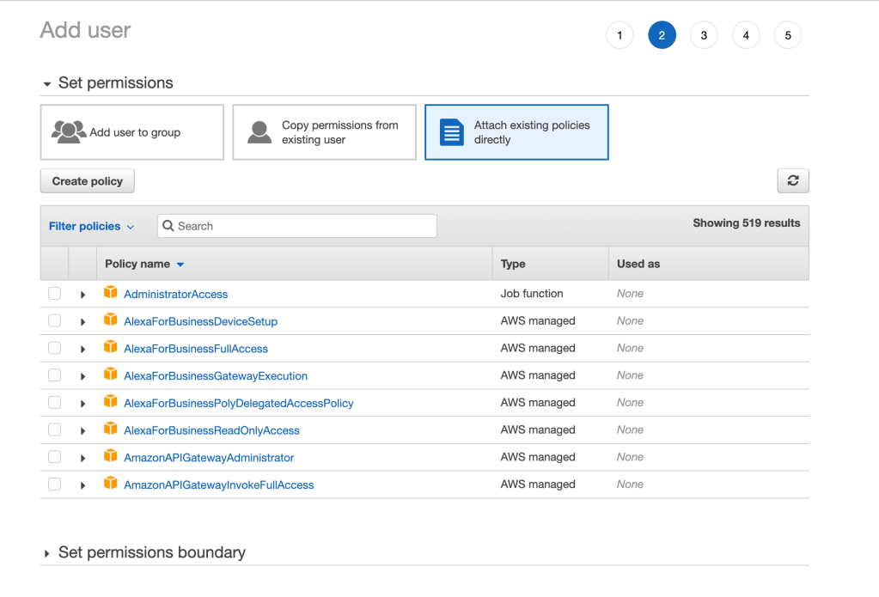Click the policy cube icon beside AlexaForBusinessDeviceSetup
The height and width of the screenshot is (597, 879).
coord(111,320)
